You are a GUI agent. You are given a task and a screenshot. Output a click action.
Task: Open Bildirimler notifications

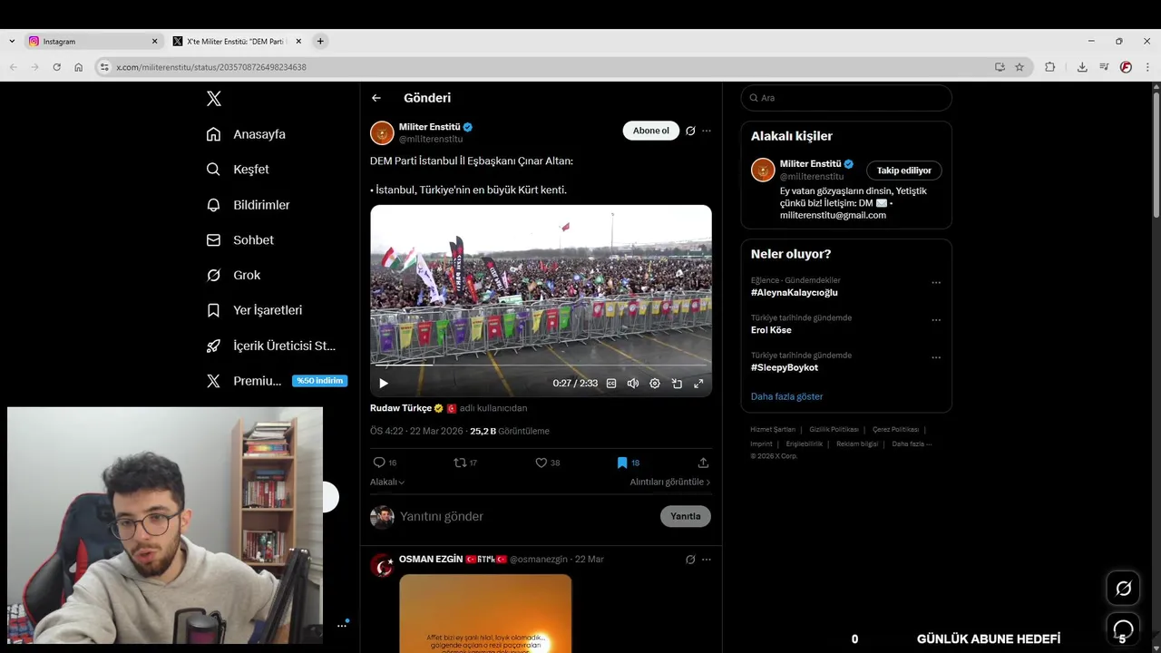tap(248, 205)
